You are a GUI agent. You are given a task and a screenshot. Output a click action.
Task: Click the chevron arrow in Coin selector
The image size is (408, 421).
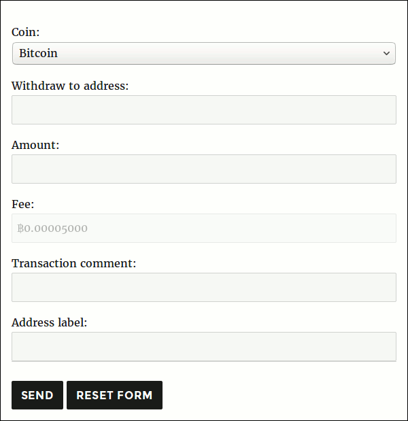(x=386, y=53)
